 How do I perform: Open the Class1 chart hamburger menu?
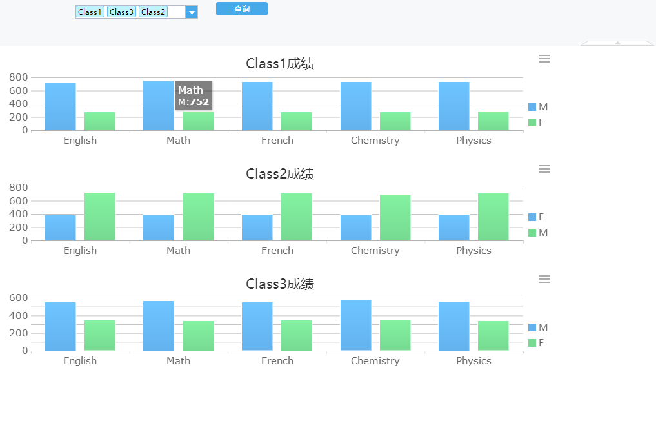(544, 59)
